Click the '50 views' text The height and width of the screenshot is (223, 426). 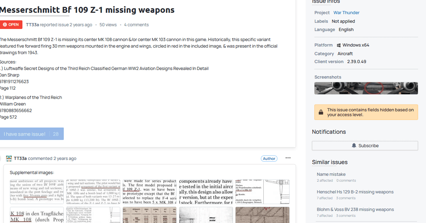point(108,25)
